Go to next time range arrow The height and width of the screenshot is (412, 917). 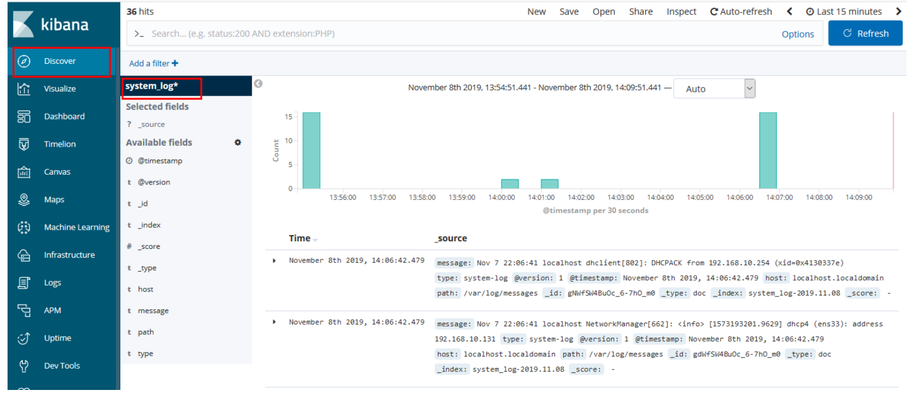(898, 11)
